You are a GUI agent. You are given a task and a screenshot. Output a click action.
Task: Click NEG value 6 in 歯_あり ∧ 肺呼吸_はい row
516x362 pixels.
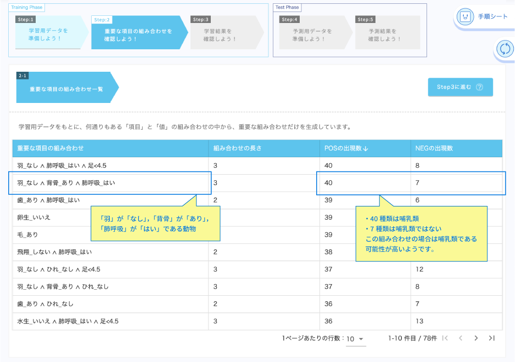(417, 200)
